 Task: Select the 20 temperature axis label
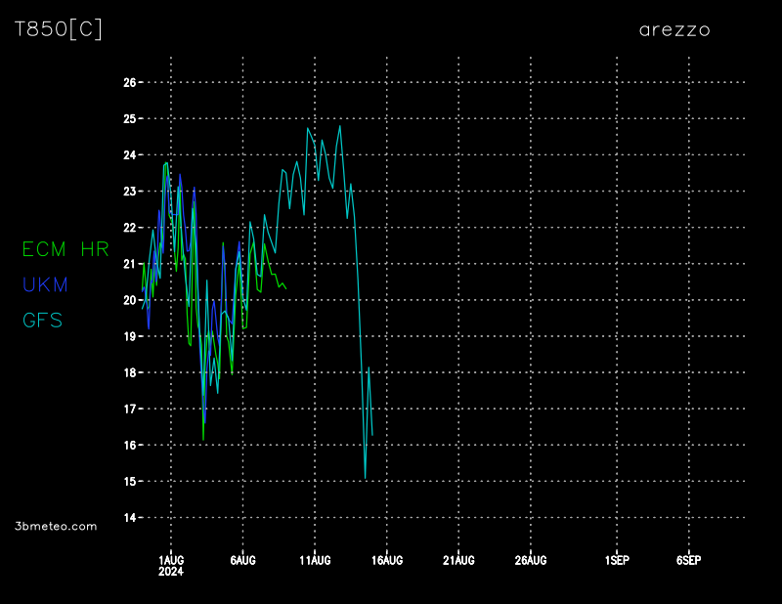pos(129,300)
